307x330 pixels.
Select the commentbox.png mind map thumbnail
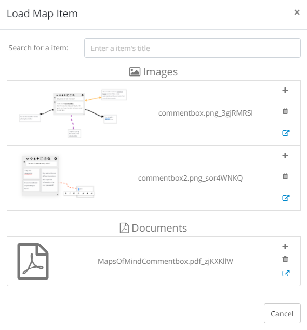pyautogui.click(x=73, y=113)
